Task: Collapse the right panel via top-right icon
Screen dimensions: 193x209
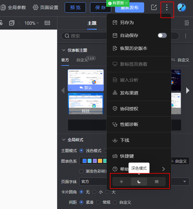Action: pos(186,23)
